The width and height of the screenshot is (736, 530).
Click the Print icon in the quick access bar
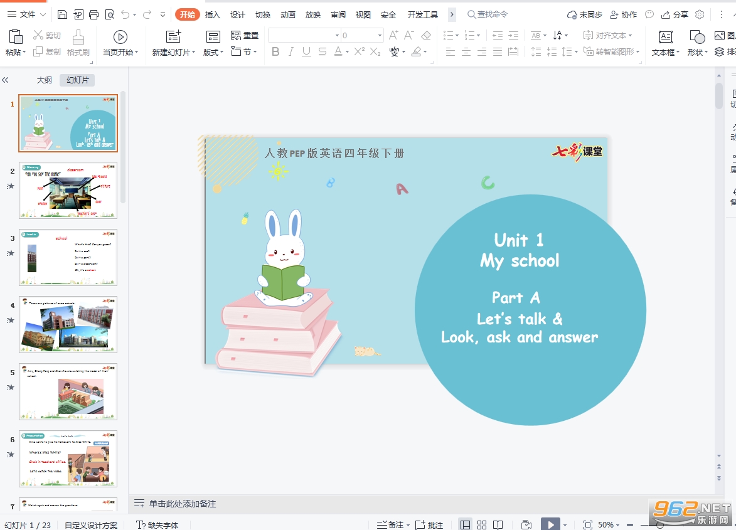tap(94, 14)
